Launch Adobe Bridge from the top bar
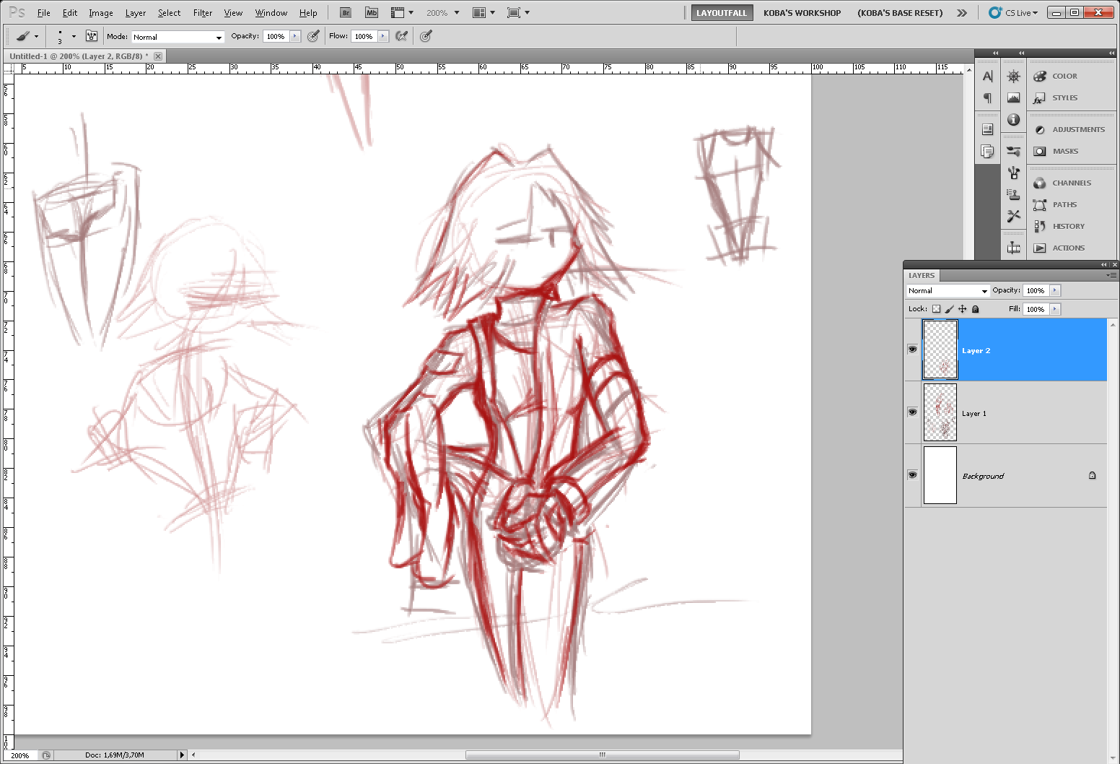The image size is (1120, 764). point(346,13)
